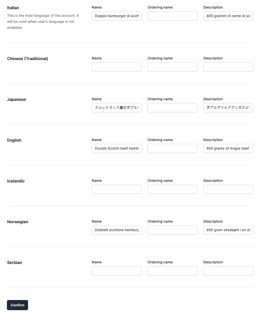Click the Serbian Name input field
Viewport: 260px width, 319px height.
tap(117, 271)
